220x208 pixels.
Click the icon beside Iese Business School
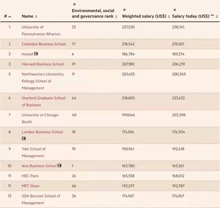(x=60, y=166)
